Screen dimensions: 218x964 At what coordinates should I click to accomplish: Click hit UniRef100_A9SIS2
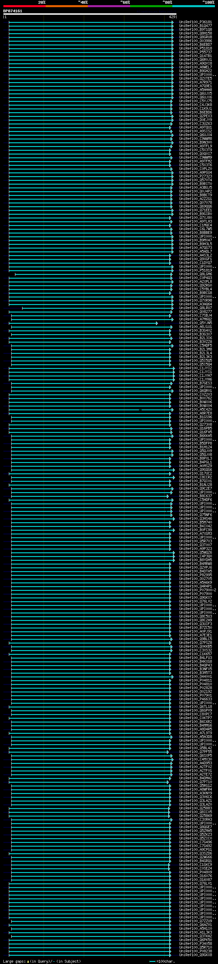(195, 131)
